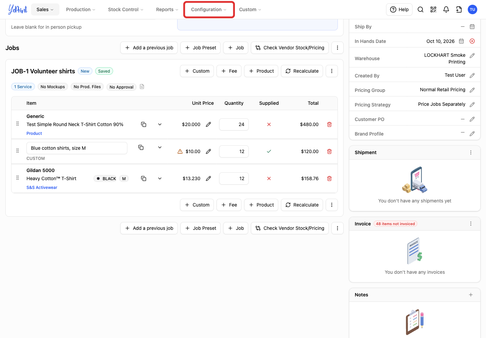Image resolution: width=486 pixels, height=338 pixels.
Task: Add a Fee from JOB-1 header
Action: pyautogui.click(x=229, y=71)
